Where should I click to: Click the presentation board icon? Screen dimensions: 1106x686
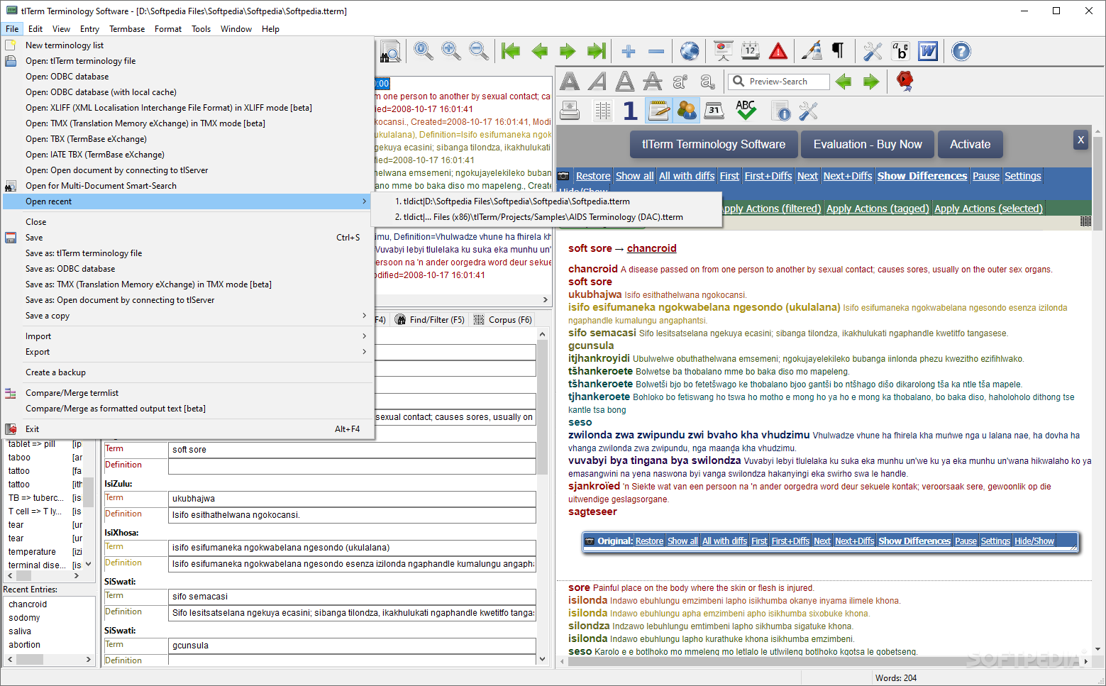coord(723,51)
